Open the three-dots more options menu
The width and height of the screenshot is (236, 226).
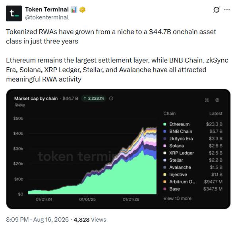click(227, 10)
